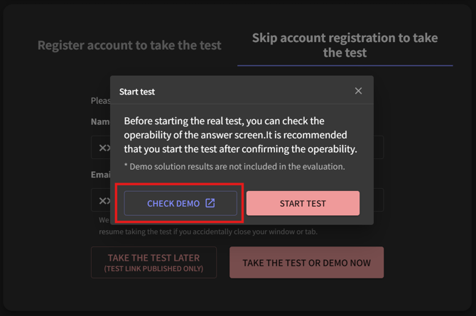Choose TAKE THE TEST LATER
Viewport: 476px width, 316px height.
153,262
